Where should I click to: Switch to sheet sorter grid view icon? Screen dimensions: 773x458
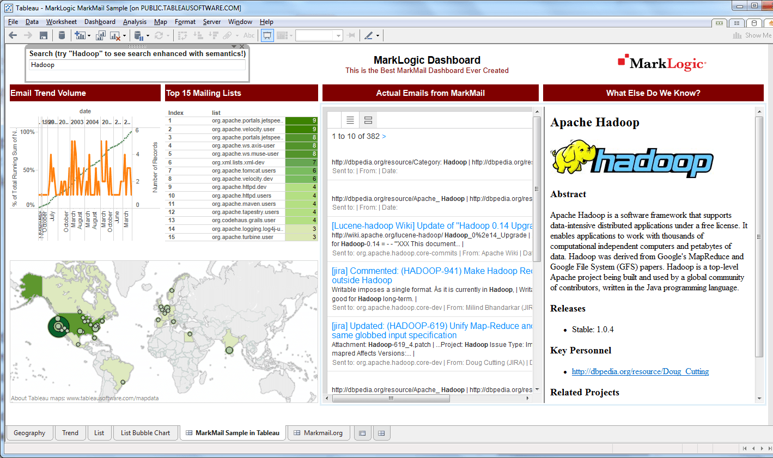click(737, 23)
